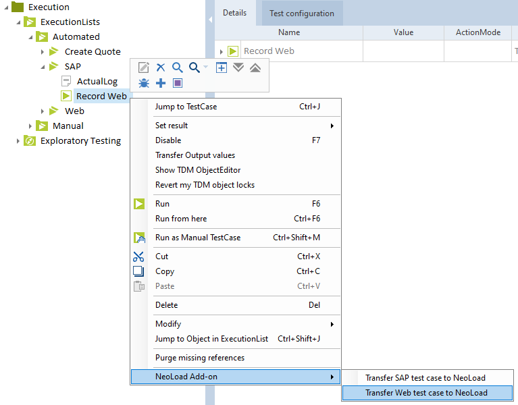Click the blue plus add icon

tap(161, 83)
